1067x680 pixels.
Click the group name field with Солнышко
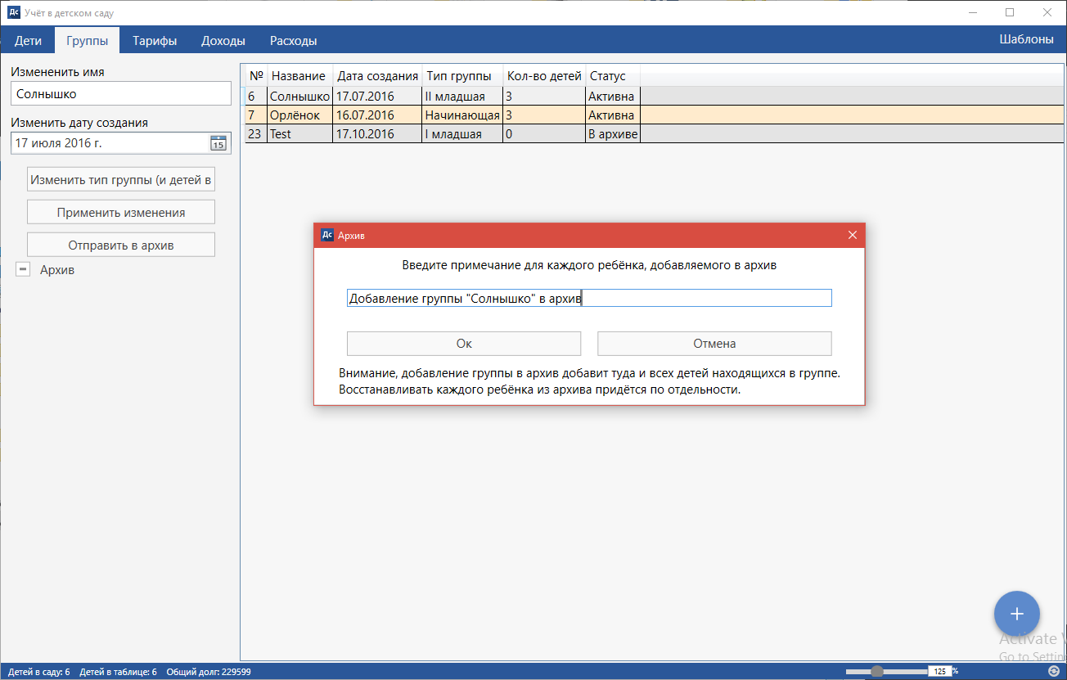click(121, 93)
